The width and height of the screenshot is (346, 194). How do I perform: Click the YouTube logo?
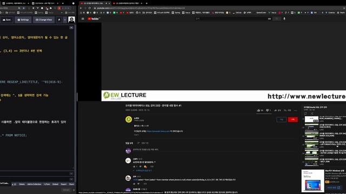pos(94,19)
